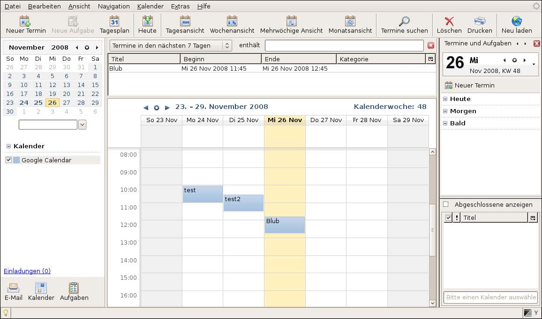Open the Aufgaben view in sidebar
This screenshot has height=319, width=542.
coord(74,288)
